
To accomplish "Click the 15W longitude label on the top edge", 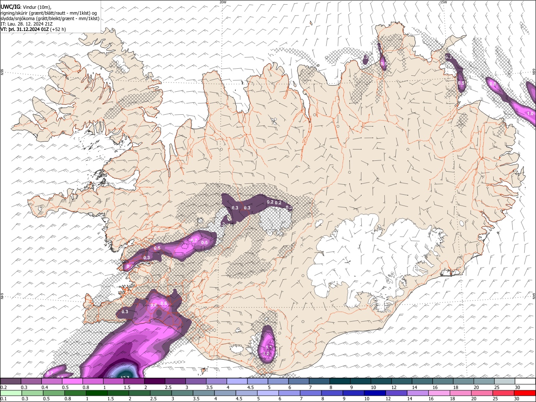I will pos(443,2).
